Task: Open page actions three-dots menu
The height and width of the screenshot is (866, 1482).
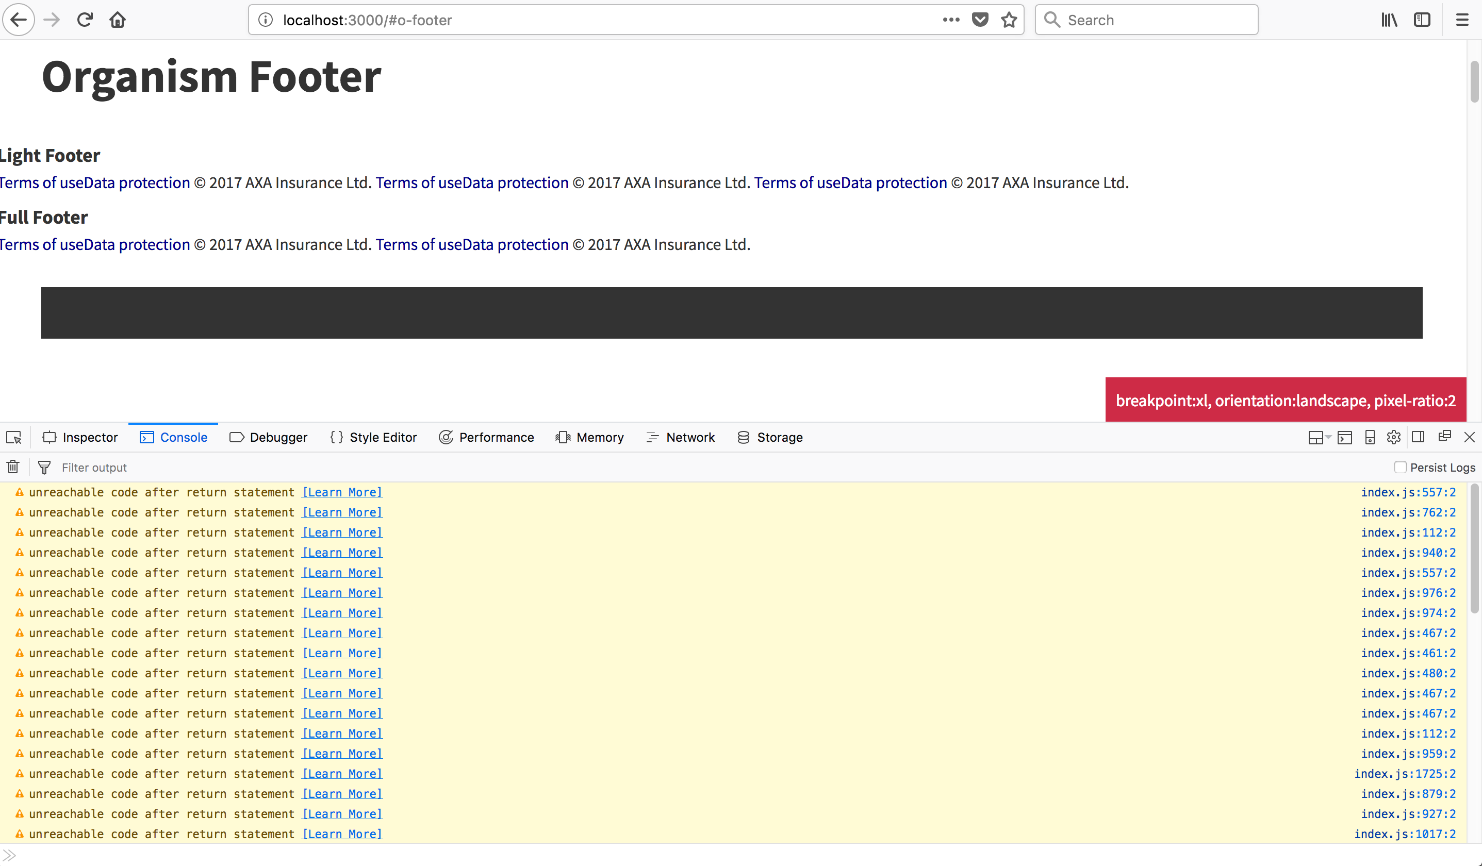Action: [x=950, y=20]
